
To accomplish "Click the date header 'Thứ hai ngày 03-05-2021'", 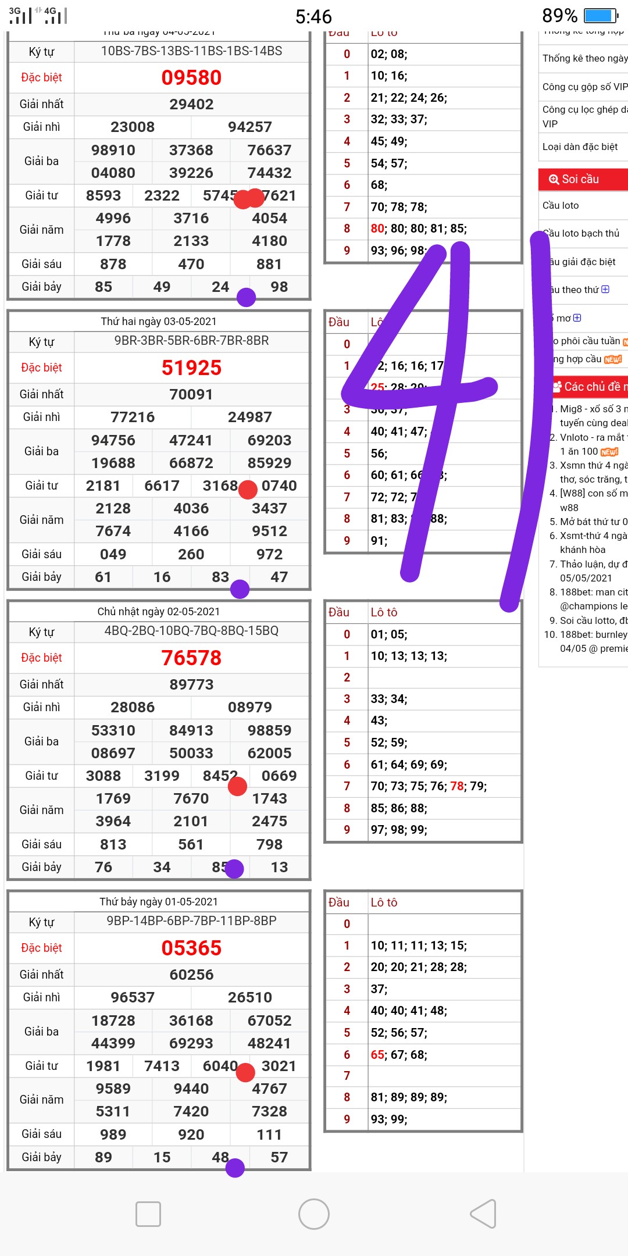I will (x=159, y=322).
